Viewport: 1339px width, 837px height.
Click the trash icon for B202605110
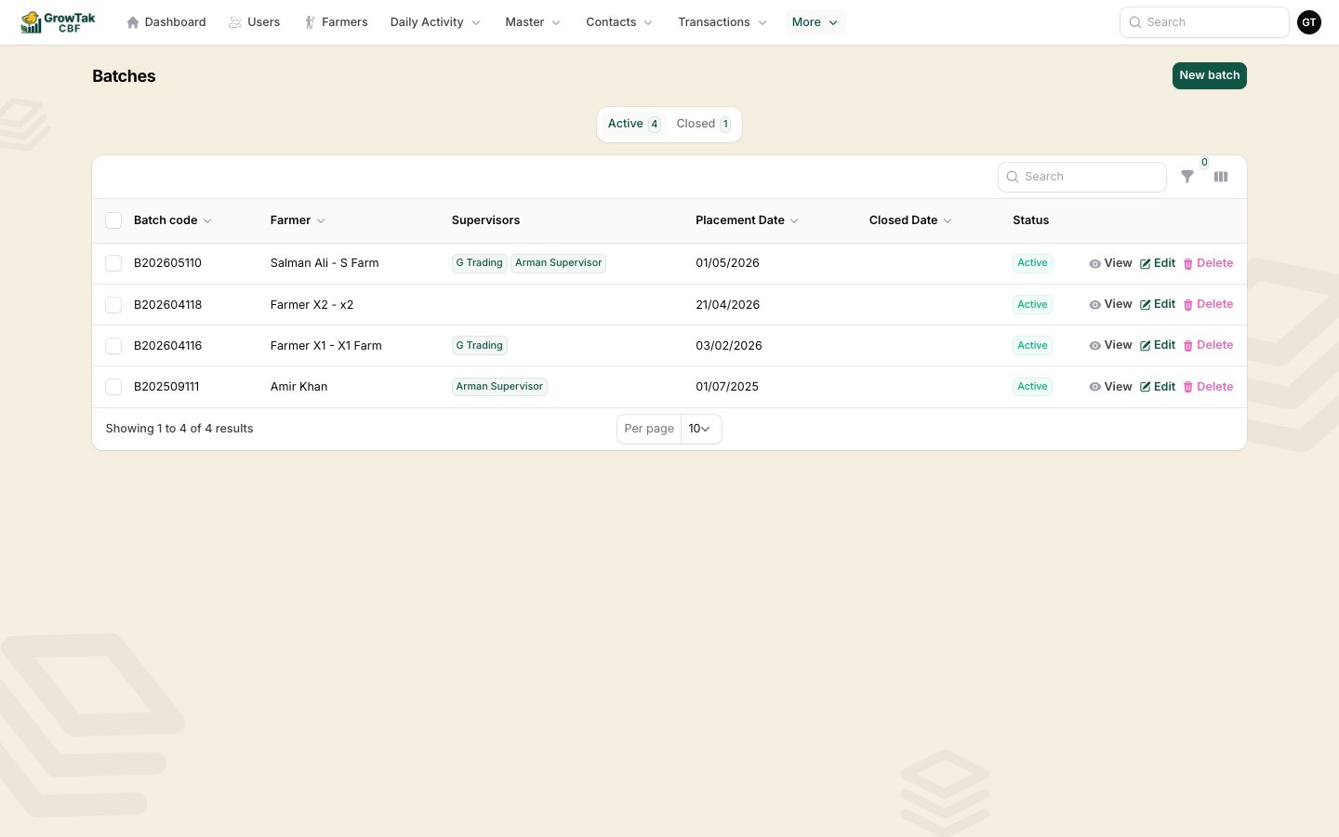click(x=1187, y=264)
